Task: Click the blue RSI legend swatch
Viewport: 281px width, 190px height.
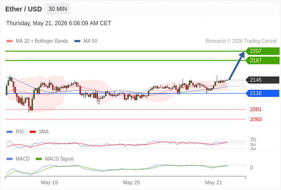Action: [x=10, y=132]
